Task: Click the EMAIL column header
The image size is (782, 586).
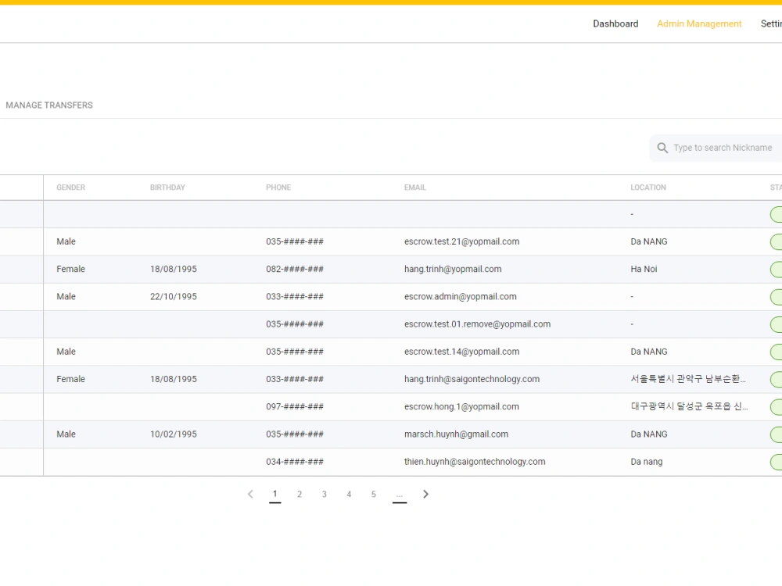Action: tap(414, 188)
